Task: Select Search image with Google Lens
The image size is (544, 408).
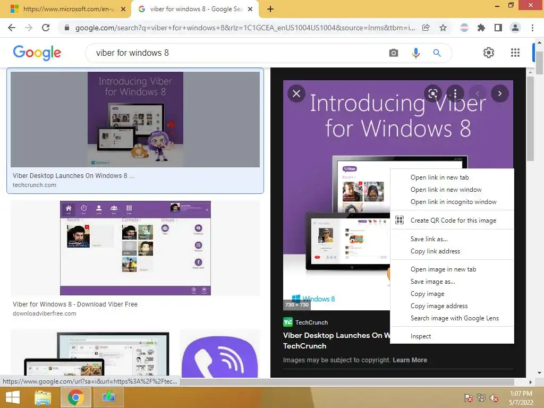Action: (452, 318)
